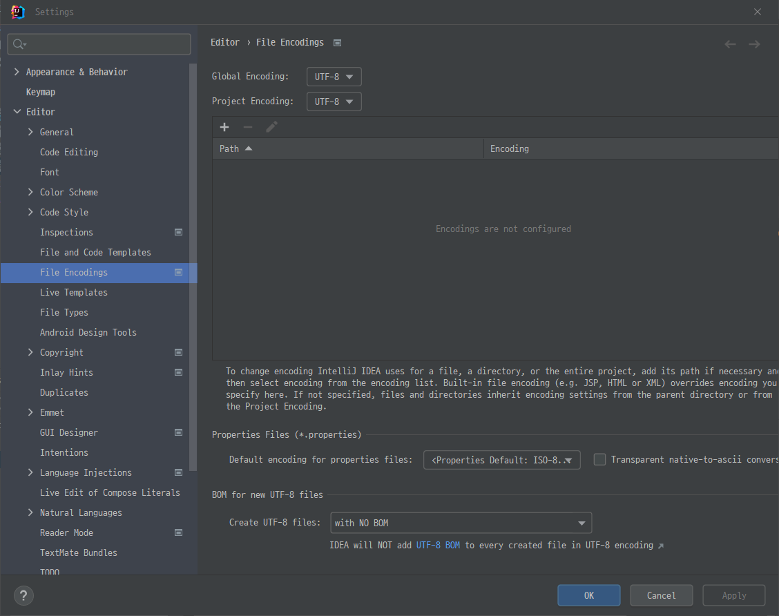Open the Project Encoding dropdown
779x616 pixels.
pyautogui.click(x=334, y=102)
